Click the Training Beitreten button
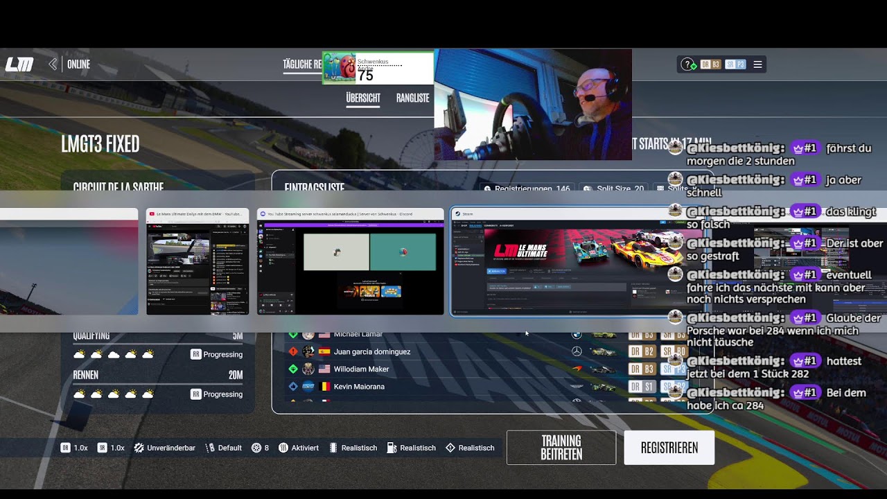 pyautogui.click(x=561, y=448)
